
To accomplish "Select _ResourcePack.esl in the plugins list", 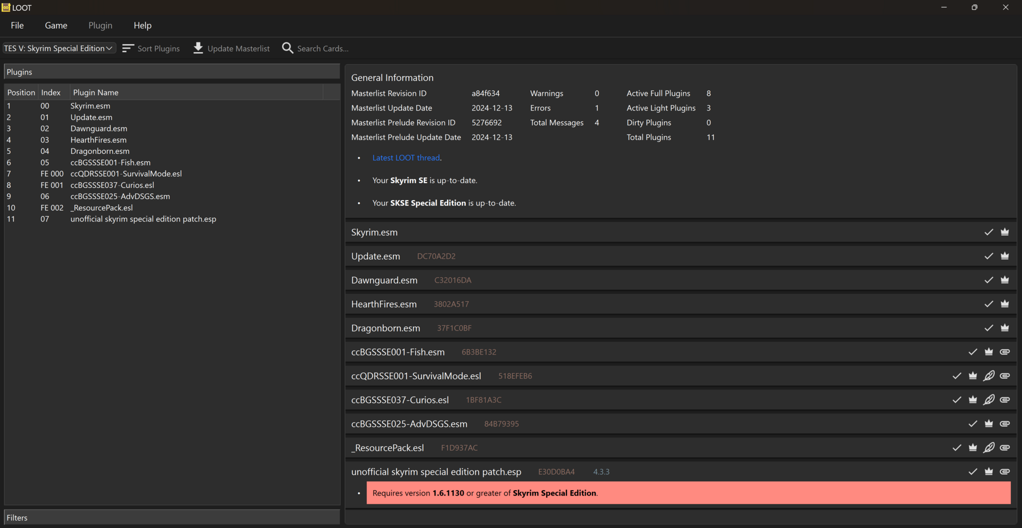I will (x=172, y=208).
